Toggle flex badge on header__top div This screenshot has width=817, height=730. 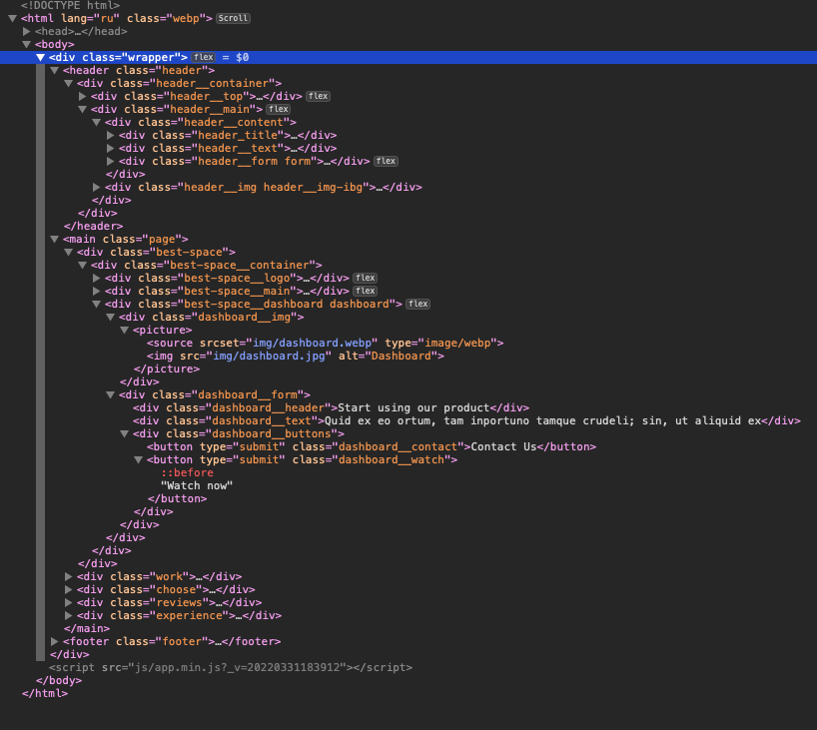(318, 97)
